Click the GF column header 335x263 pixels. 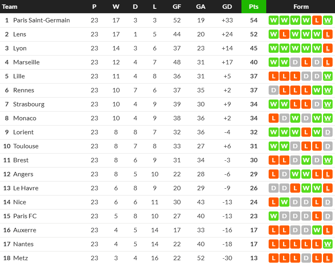coord(177,7)
